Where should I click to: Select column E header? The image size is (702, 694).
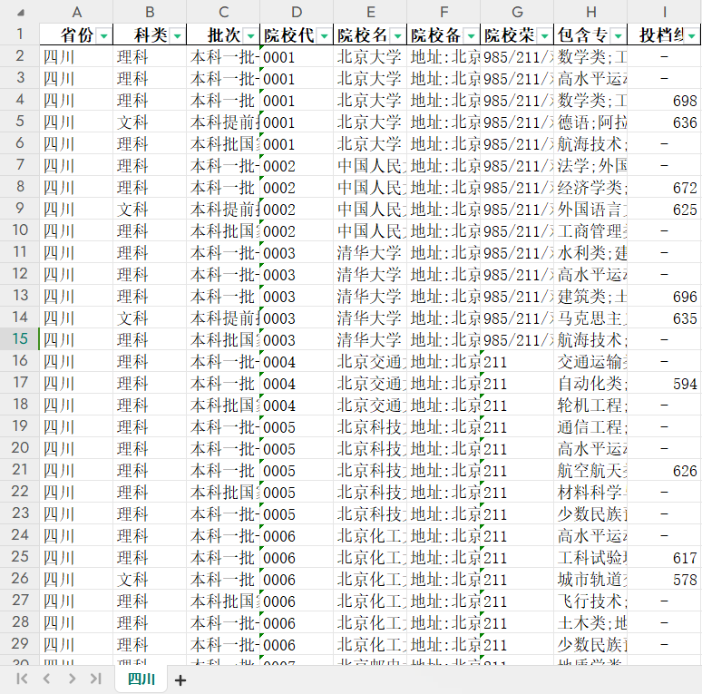click(370, 12)
